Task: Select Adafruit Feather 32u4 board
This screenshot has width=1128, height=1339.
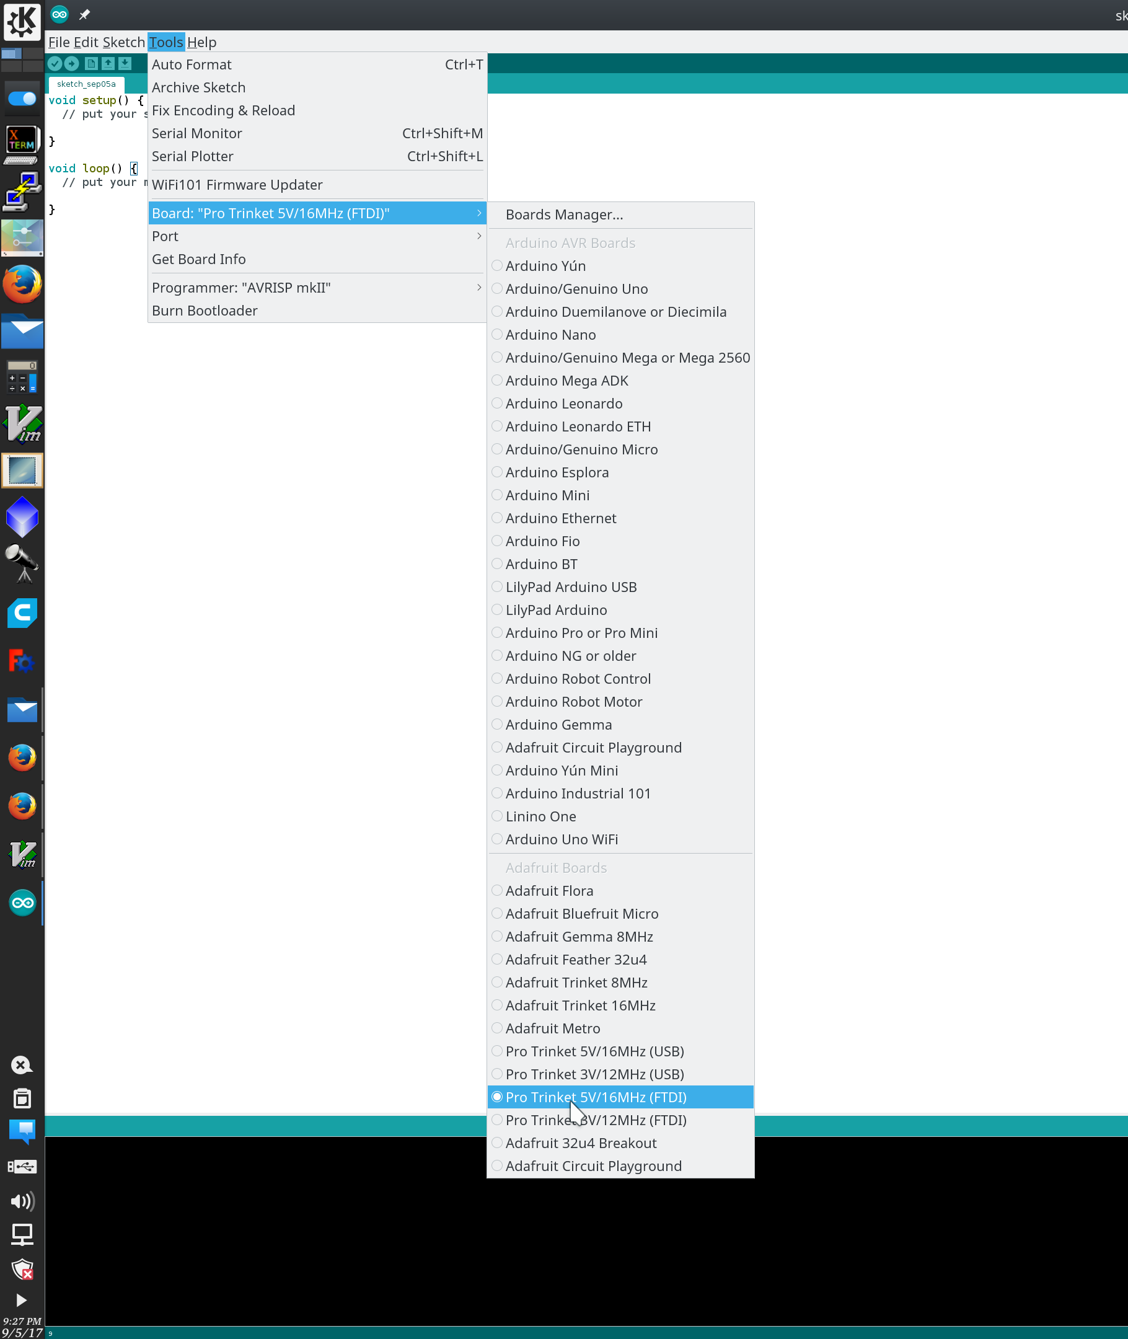Action: (x=620, y=960)
